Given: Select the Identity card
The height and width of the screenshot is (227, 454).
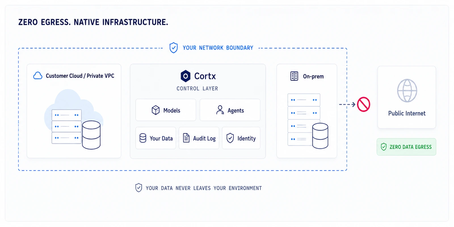Looking at the screenshot, I should 241,138.
